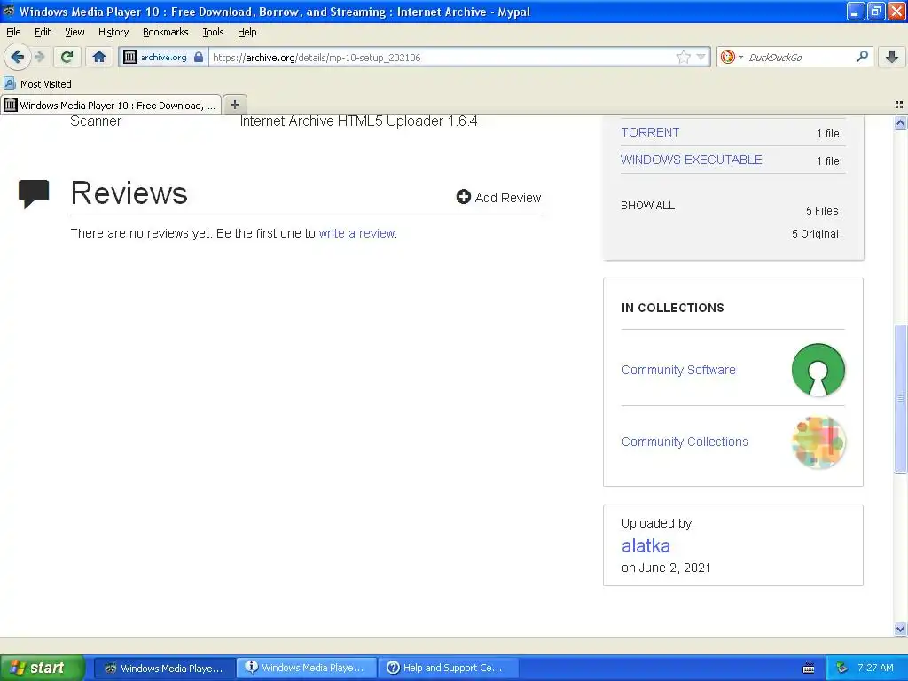Click the Community Collections colorful thumbnail
The height and width of the screenshot is (681, 908).
point(818,442)
